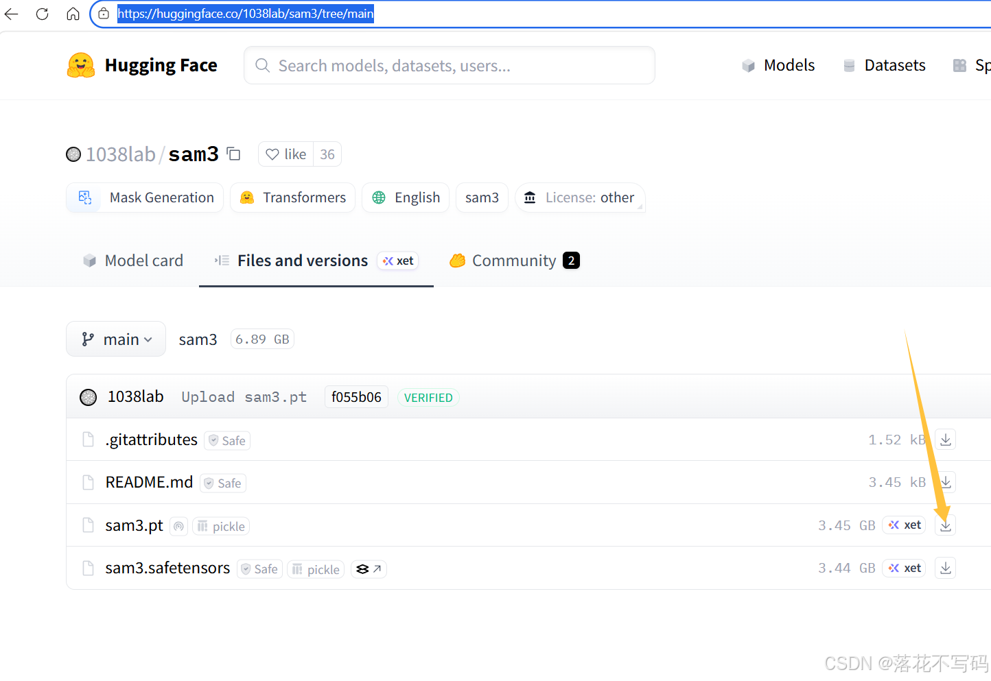Click the sam3 tag chip
The height and width of the screenshot is (681, 991).
click(x=482, y=198)
